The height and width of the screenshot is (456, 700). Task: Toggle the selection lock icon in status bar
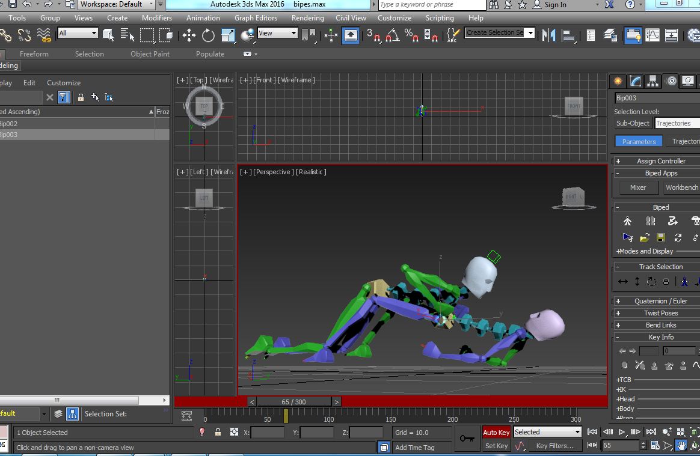(x=218, y=432)
